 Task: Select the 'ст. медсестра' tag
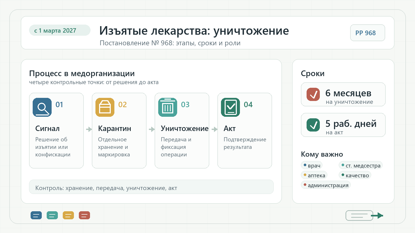pyautogui.click(x=361, y=165)
